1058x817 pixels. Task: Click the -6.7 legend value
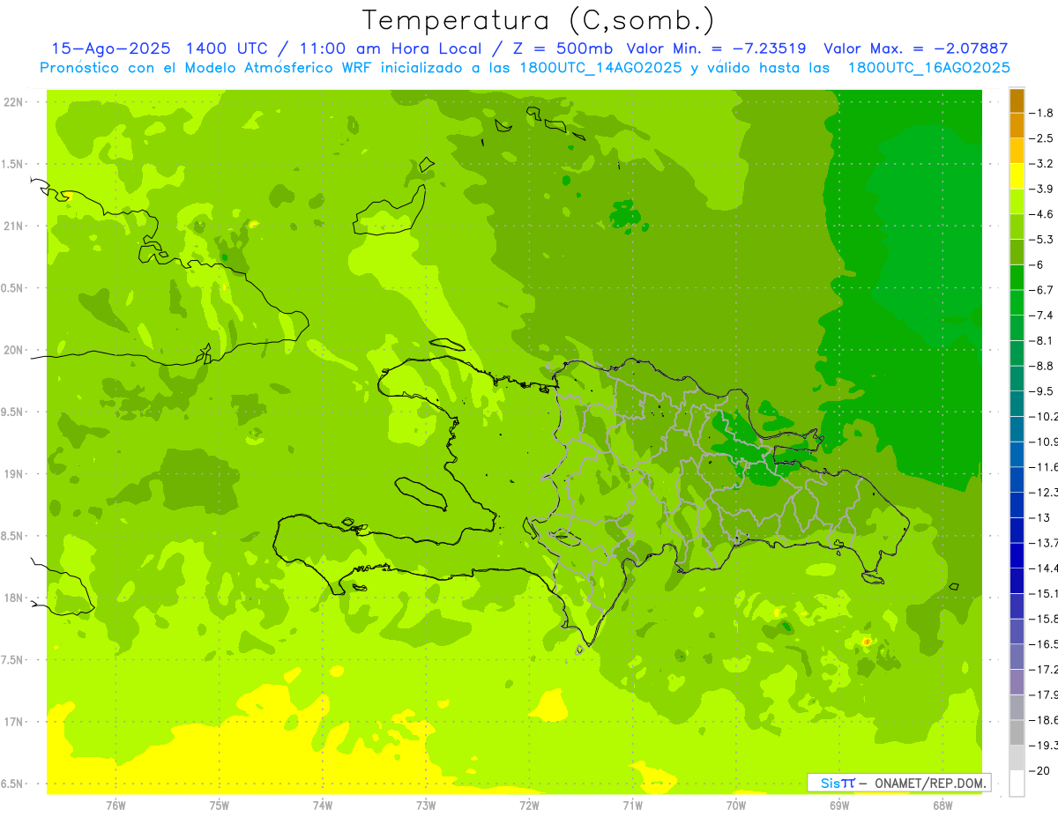(1041, 290)
